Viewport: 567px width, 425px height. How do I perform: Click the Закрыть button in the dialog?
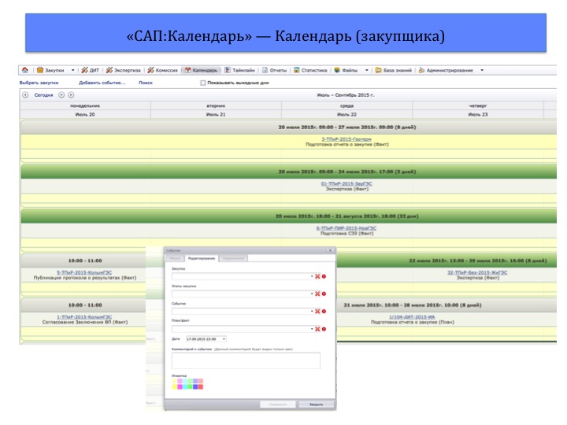(x=316, y=405)
